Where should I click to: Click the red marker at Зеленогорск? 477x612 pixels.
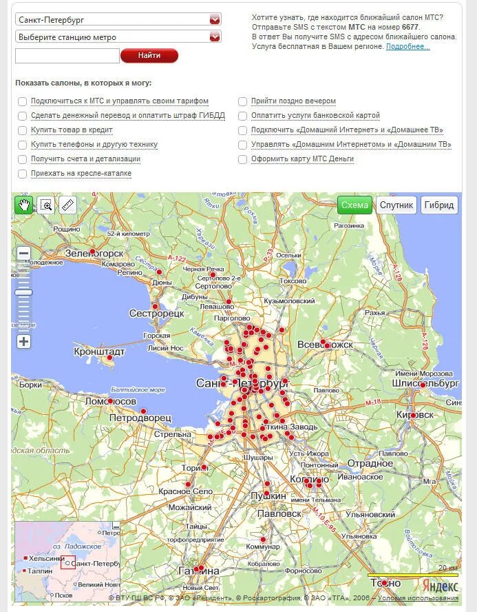[92, 252]
